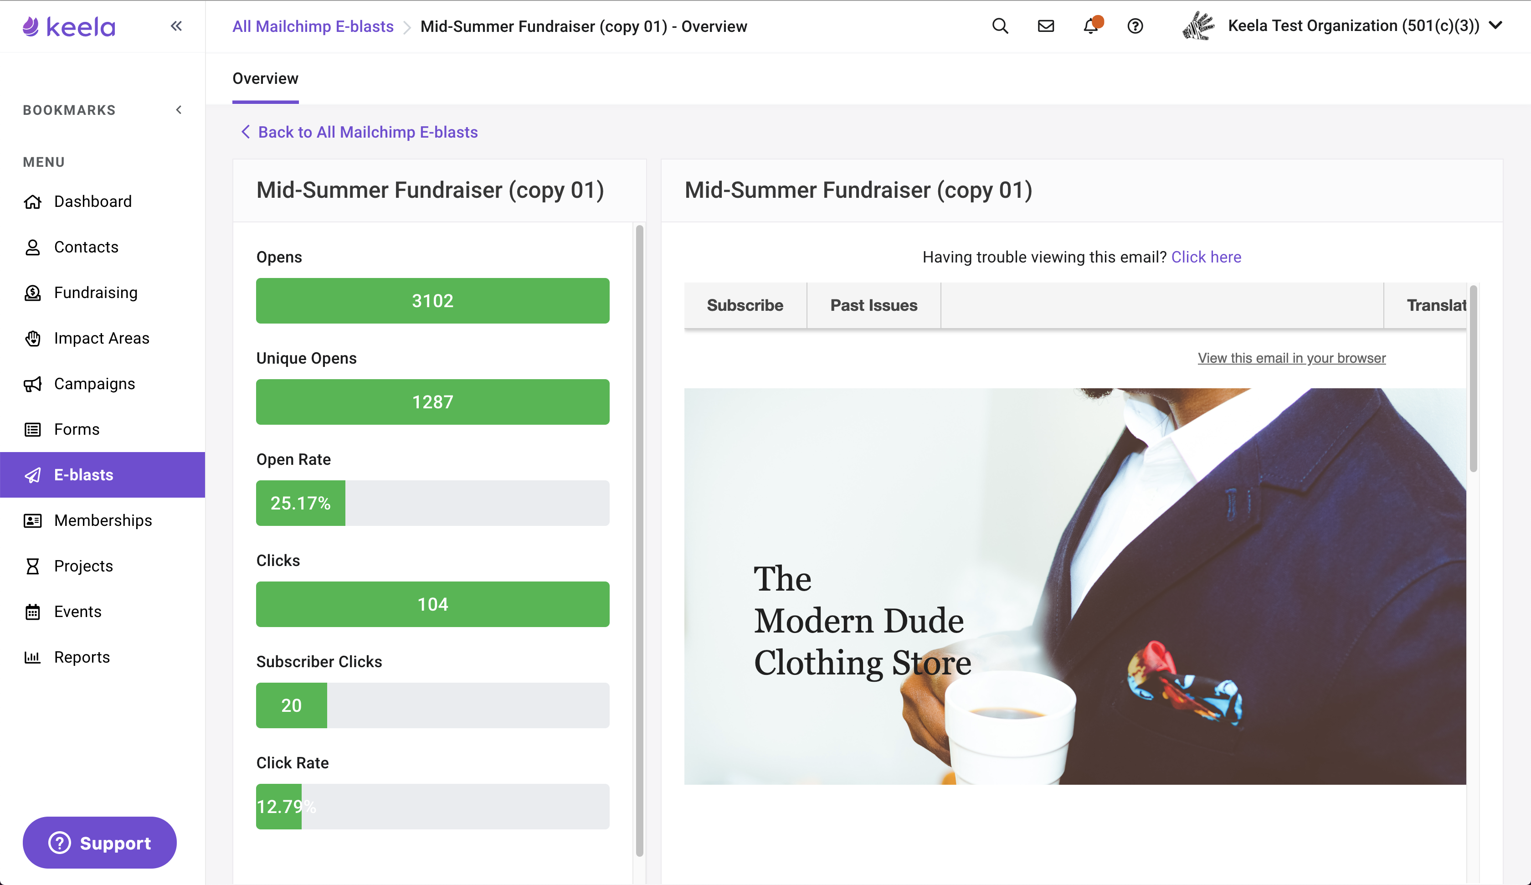Viewport: 1531px width, 885px height.
Task: Click the Impact Areas hand icon
Action: [33, 339]
